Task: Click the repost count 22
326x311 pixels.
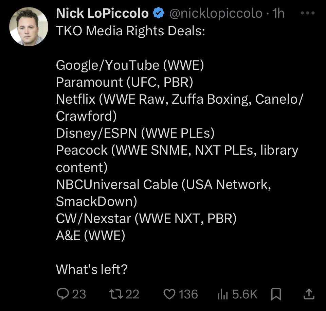Action: (x=132, y=294)
